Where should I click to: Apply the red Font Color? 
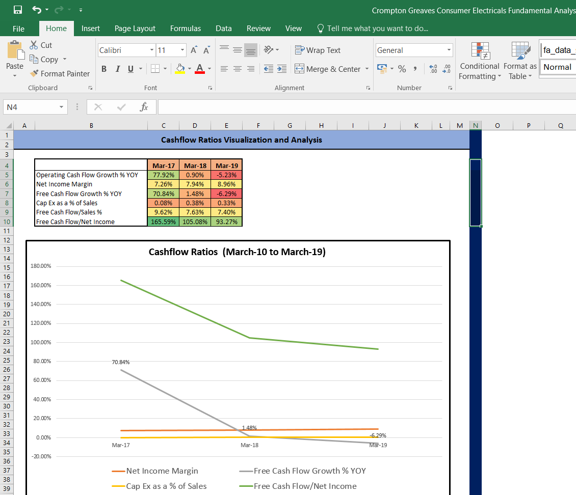(x=200, y=69)
